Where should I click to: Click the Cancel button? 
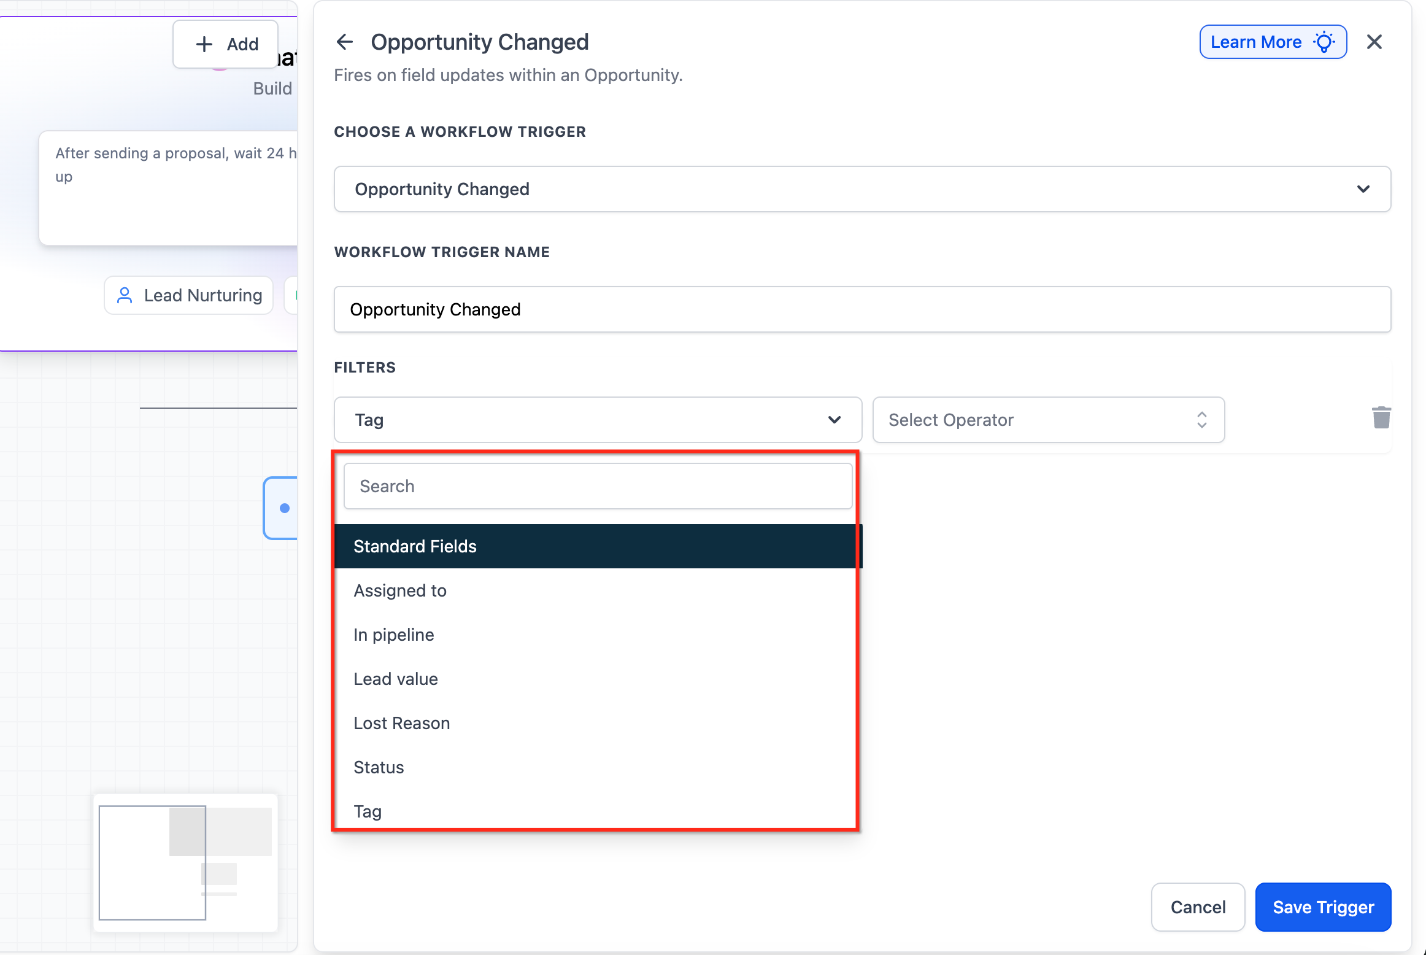click(1197, 907)
